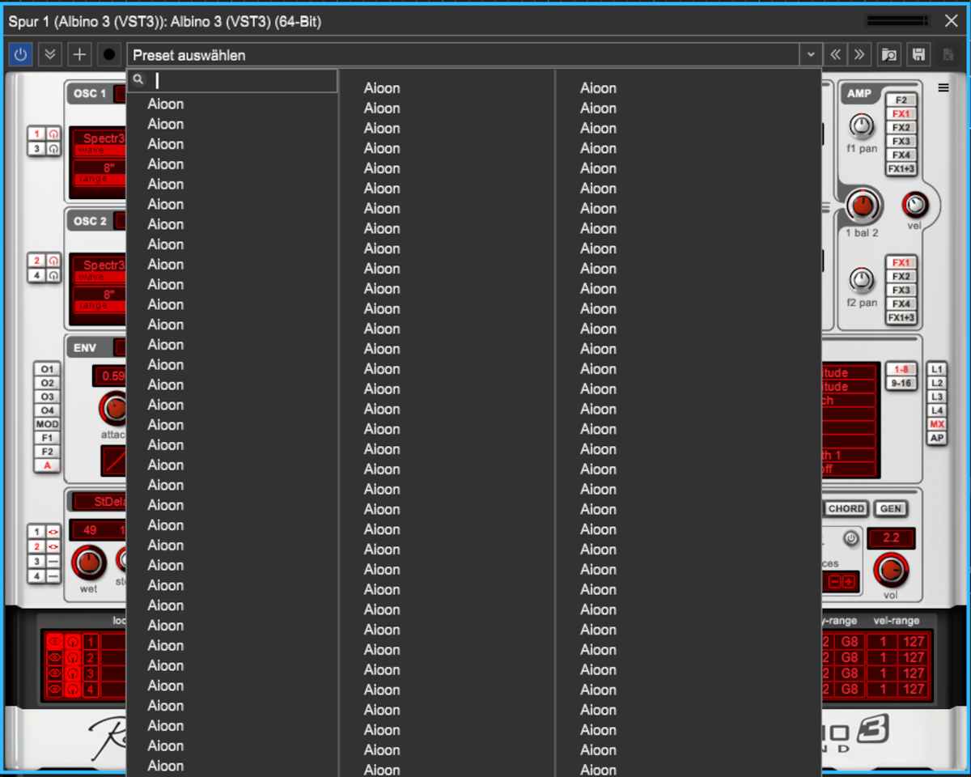Click the dash icon beside effect slot 3
The image size is (971, 777).
click(53, 562)
